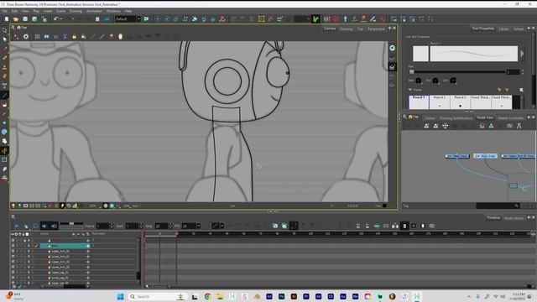
Task: Click the Undo arrow in the top toolbar
Action: pyautogui.click(x=56, y=19)
